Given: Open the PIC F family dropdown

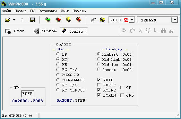Looking at the screenshot, I should pyautogui.click(x=132, y=20).
